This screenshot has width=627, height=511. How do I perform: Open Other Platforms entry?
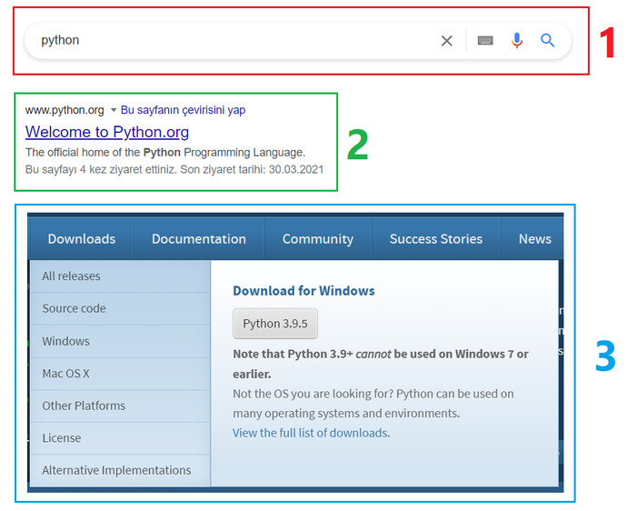[x=84, y=406]
